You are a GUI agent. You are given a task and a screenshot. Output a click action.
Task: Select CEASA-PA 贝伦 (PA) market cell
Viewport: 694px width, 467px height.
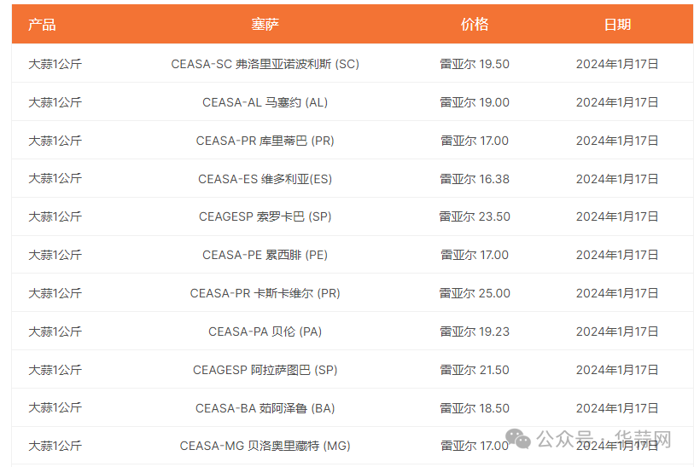click(x=265, y=332)
